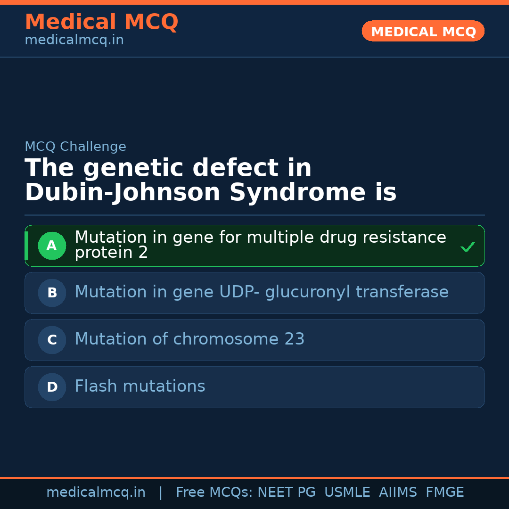Choose answer 'Mutation of chromosome 23'

tap(189, 339)
